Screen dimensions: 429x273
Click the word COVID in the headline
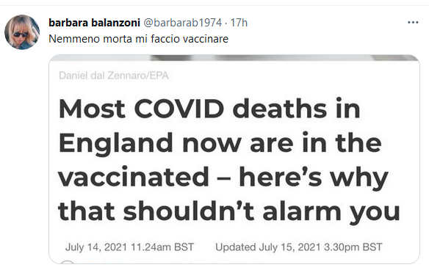[179, 109]
